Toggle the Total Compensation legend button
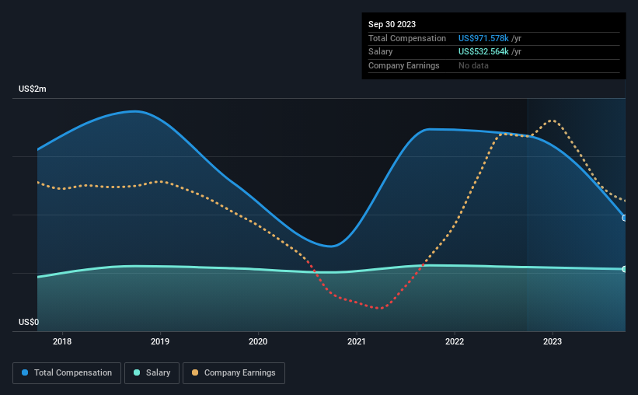This screenshot has width=638, height=395. coord(67,373)
